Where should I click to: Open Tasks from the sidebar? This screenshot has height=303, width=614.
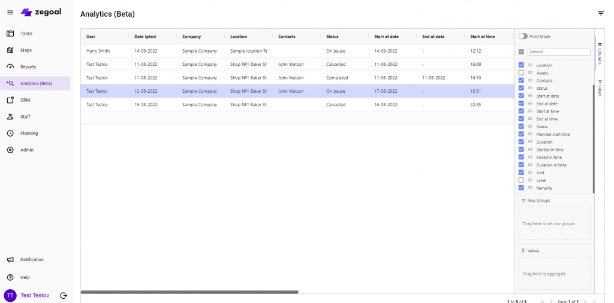pyautogui.click(x=26, y=34)
